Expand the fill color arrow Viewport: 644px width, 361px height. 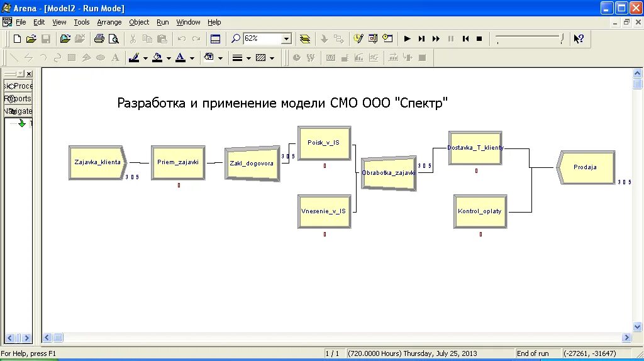(x=169, y=58)
